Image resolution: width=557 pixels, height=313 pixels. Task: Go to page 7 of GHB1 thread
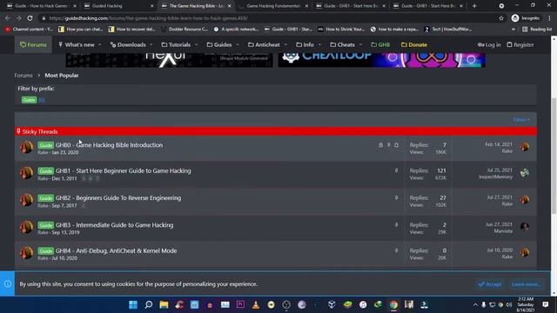97,178
